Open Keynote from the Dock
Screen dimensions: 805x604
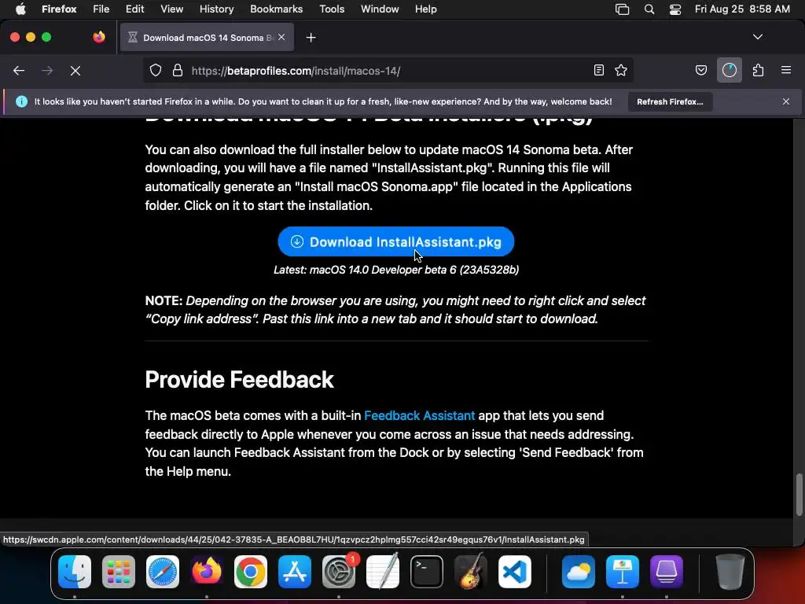click(623, 572)
